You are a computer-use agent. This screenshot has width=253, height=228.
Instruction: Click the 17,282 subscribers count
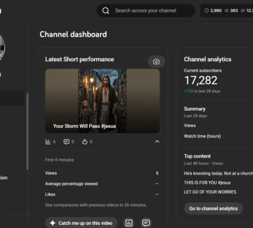point(201,81)
